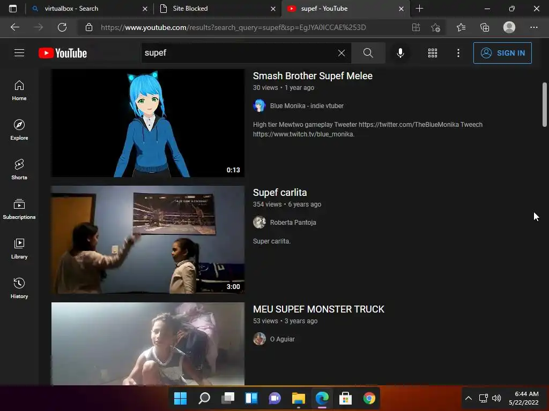
Task: Click the page vertical scrollbar thumb
Action: [x=545, y=104]
